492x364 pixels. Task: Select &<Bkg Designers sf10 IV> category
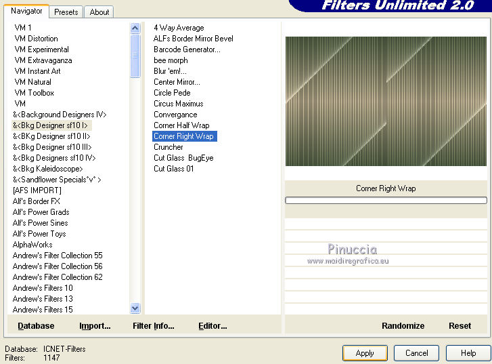click(54, 158)
